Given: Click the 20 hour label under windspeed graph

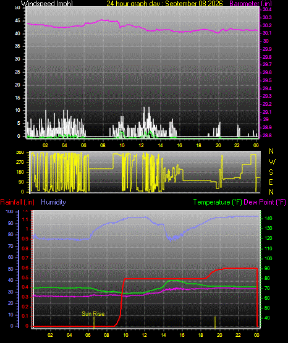Looking at the screenshot, I should (218, 145).
